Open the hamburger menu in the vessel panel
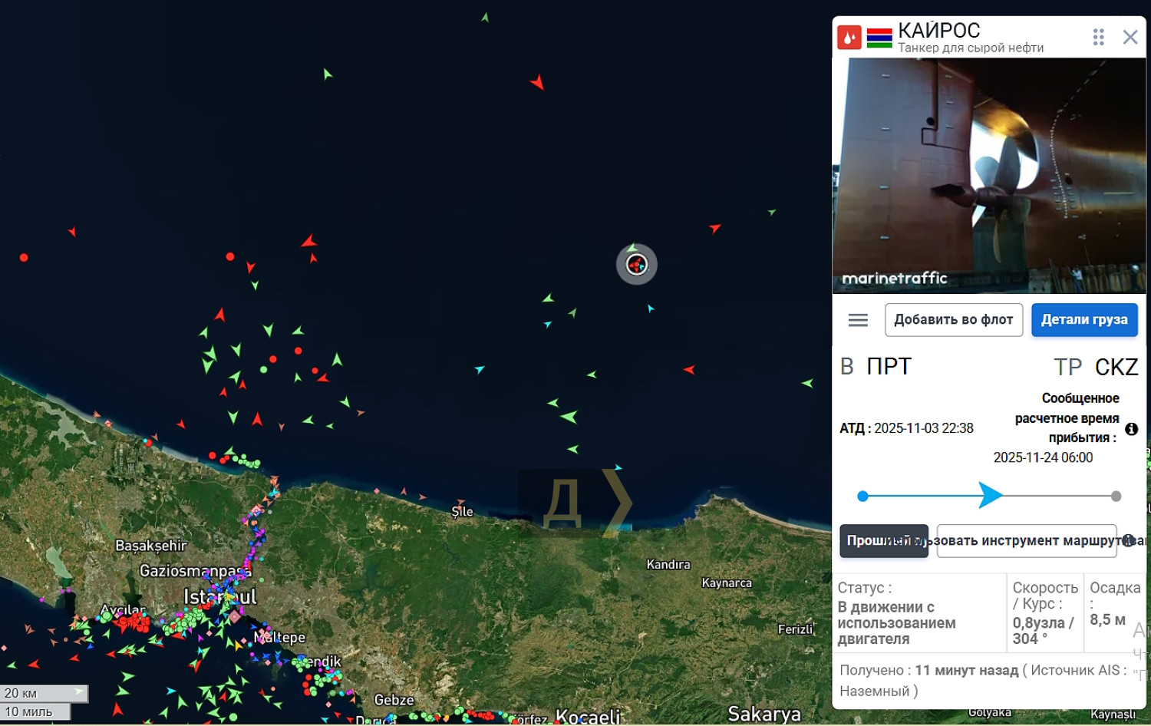Viewport: 1151px width, 726px height. pos(858,320)
